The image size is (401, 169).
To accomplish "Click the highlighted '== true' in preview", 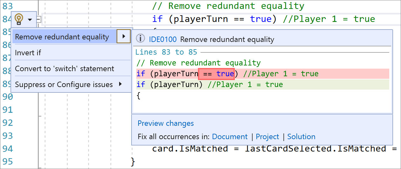I will tap(216, 74).
